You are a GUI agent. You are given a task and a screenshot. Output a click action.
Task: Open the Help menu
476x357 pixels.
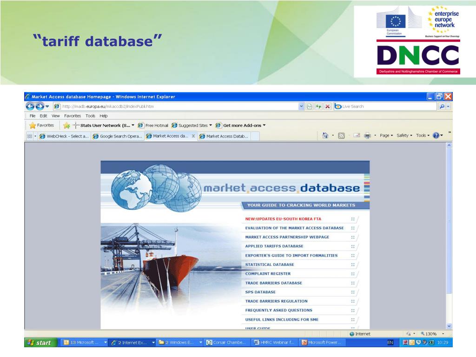coord(104,116)
